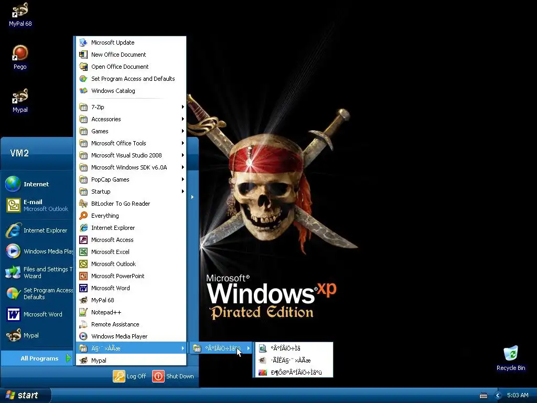The image size is (537, 403).
Task: Click the Microsoft PowerPoint icon
Action: click(83, 276)
